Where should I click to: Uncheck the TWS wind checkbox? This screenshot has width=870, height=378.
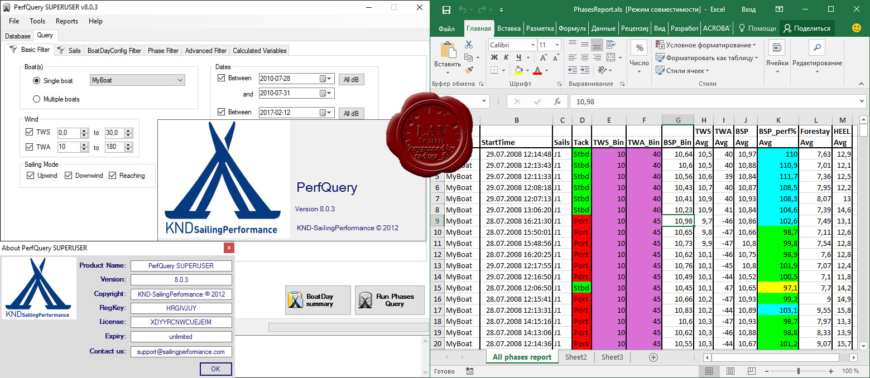30,133
